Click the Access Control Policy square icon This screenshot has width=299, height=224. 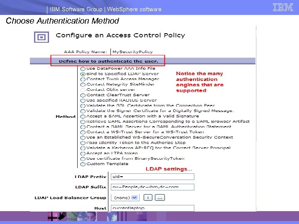coord(42,37)
